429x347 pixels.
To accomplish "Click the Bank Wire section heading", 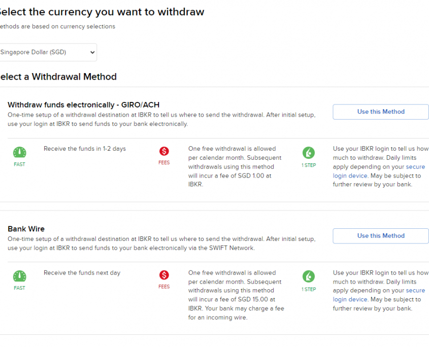I will pyautogui.click(x=26, y=229).
